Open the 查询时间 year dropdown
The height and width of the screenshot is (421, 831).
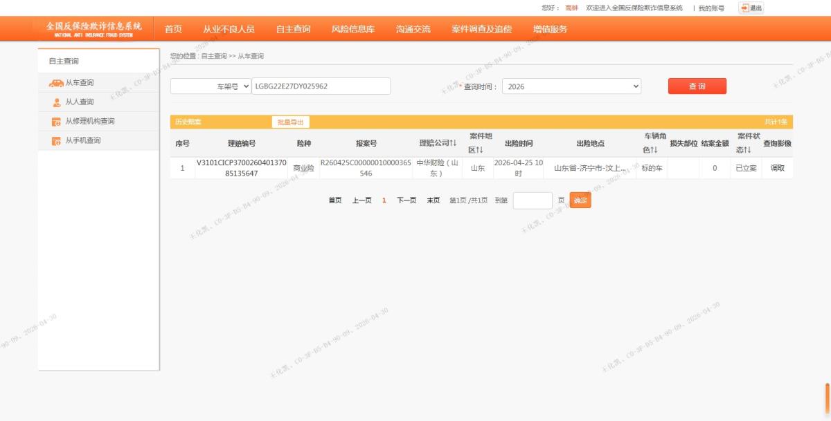571,86
